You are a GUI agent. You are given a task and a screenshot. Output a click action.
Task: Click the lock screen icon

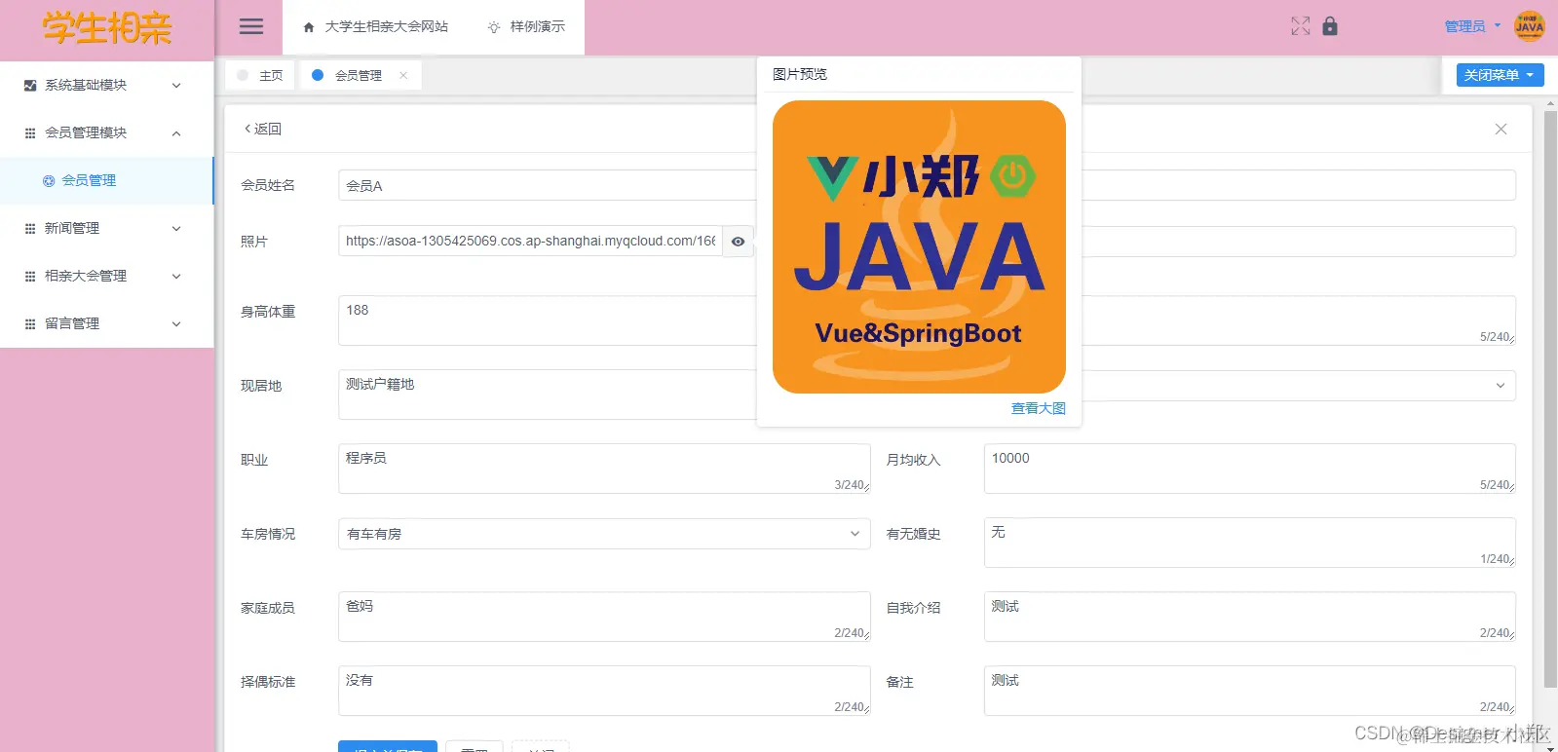pos(1330,26)
